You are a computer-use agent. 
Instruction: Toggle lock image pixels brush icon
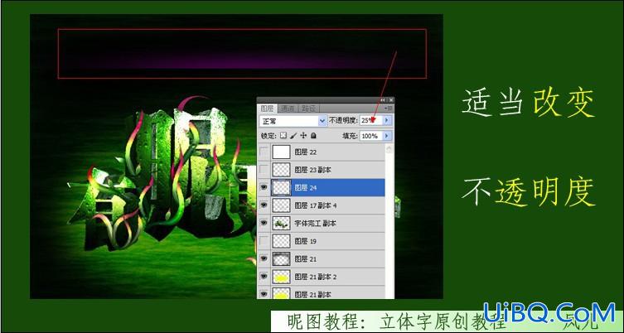coord(293,136)
